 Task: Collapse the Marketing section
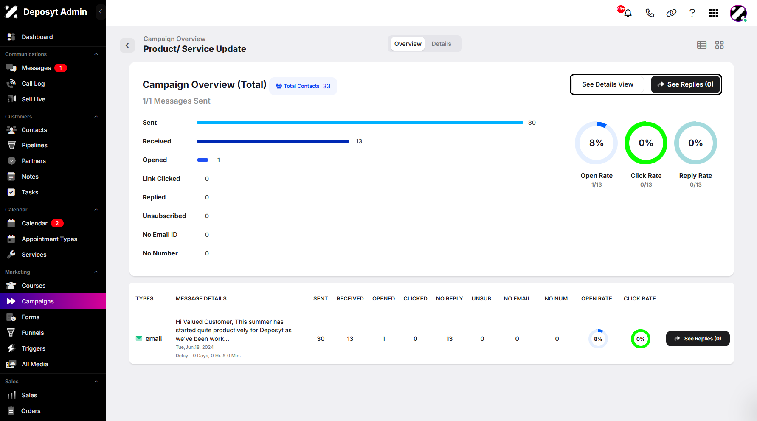point(96,272)
